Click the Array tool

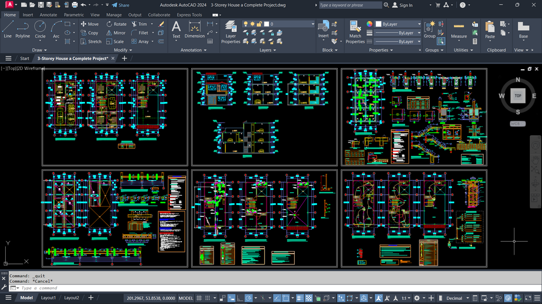point(140,41)
